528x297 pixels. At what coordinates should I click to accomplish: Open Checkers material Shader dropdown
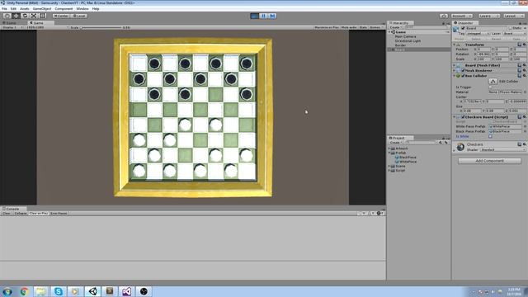click(502, 150)
